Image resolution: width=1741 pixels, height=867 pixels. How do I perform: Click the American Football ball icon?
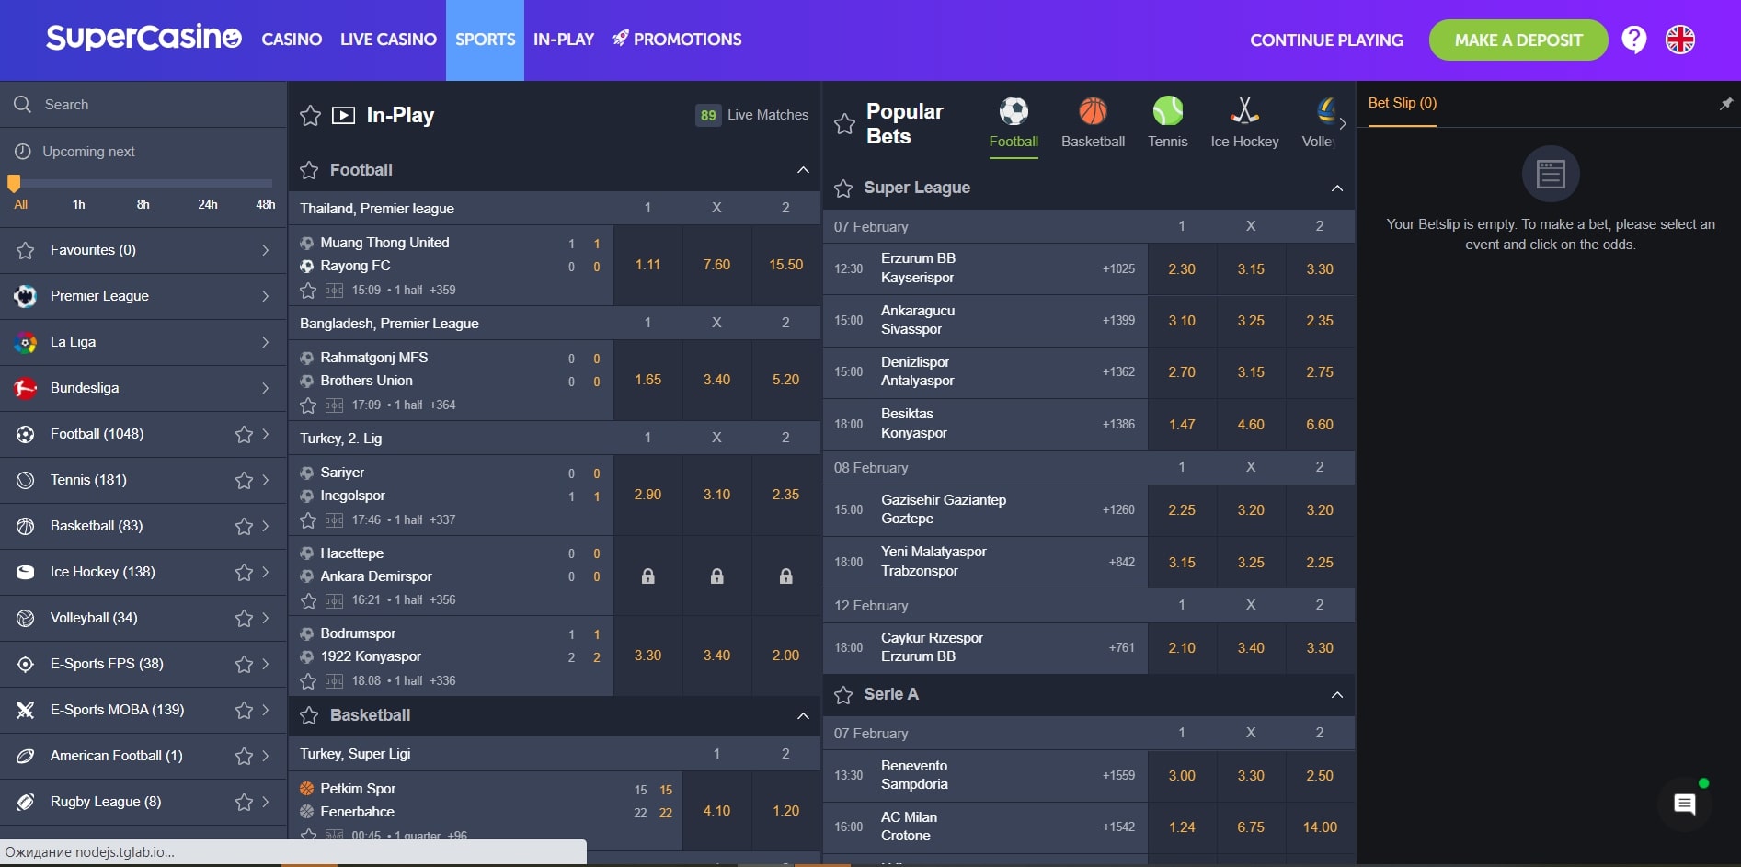pyautogui.click(x=26, y=756)
